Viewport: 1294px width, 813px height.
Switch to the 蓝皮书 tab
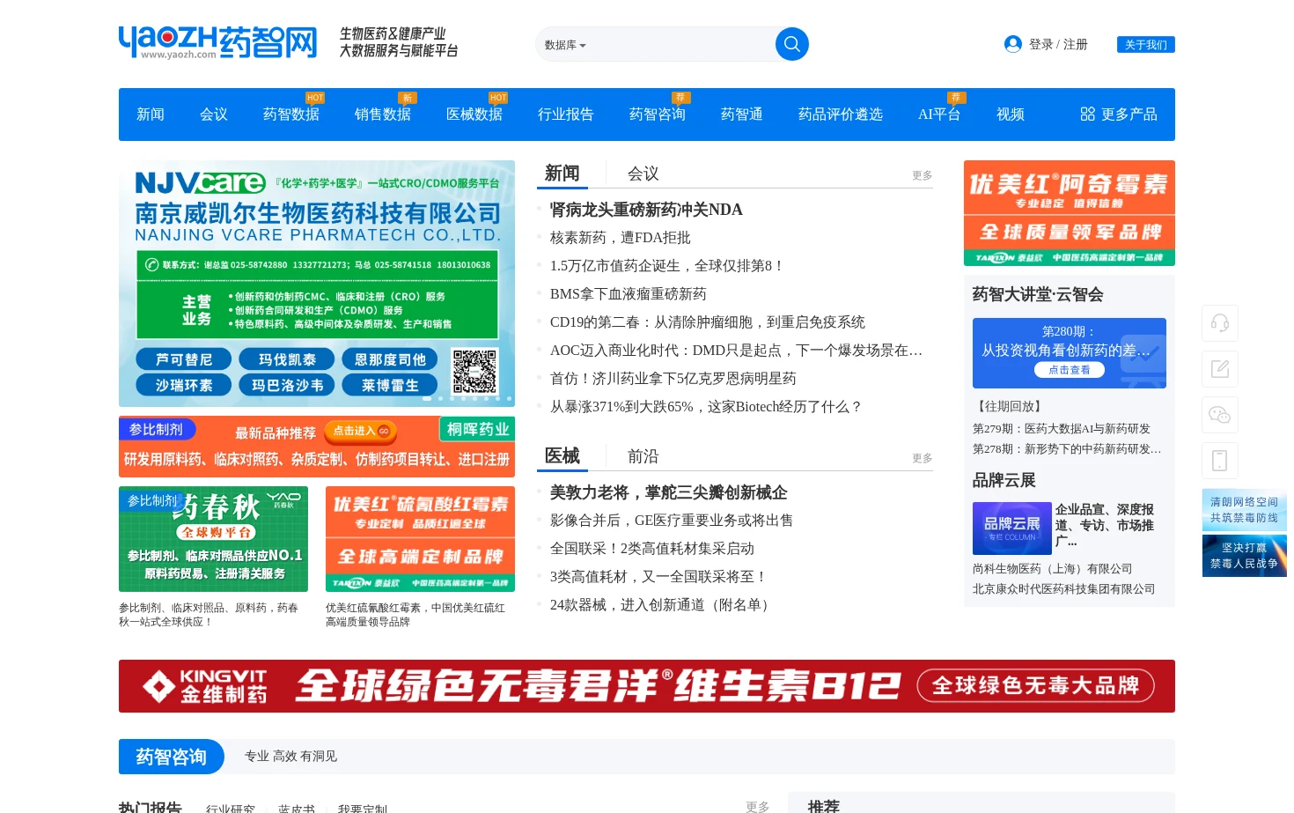tap(297, 809)
